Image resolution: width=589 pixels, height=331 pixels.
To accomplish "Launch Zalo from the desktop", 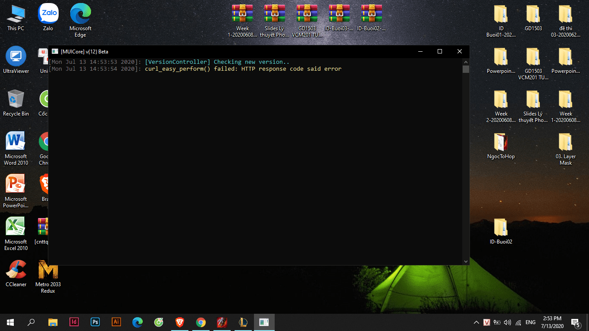I will tap(48, 18).
